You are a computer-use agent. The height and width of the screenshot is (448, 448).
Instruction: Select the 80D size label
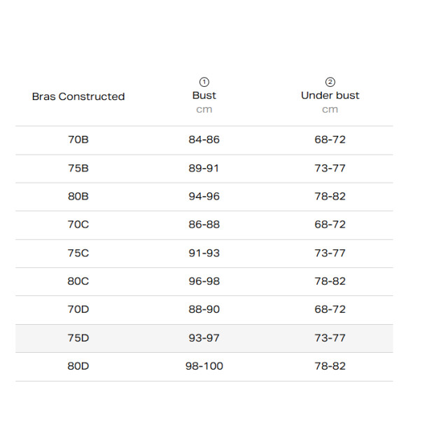point(78,366)
